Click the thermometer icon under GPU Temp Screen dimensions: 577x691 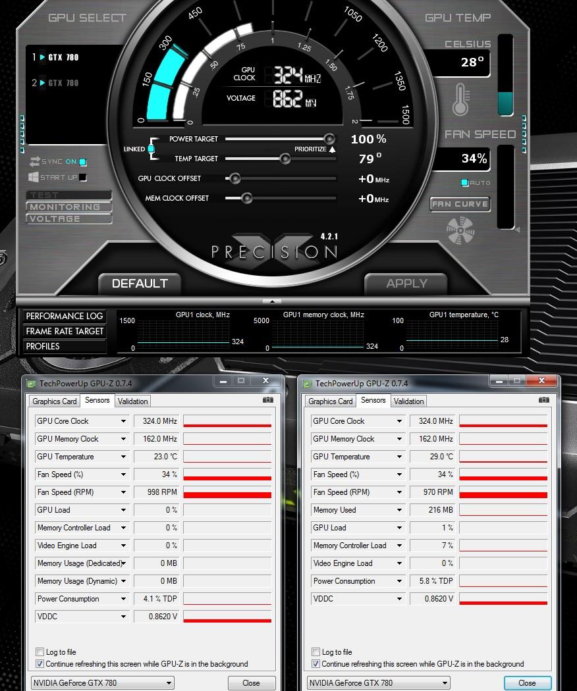coord(460,99)
